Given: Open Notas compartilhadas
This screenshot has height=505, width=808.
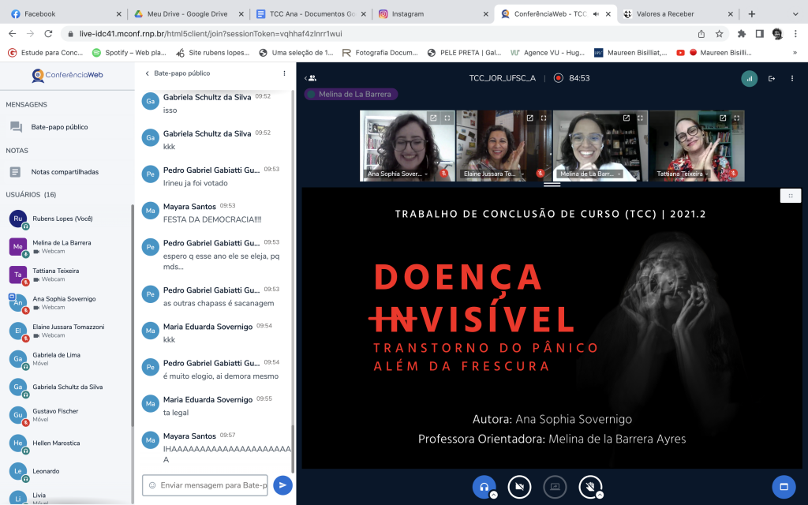Looking at the screenshot, I should (65, 171).
